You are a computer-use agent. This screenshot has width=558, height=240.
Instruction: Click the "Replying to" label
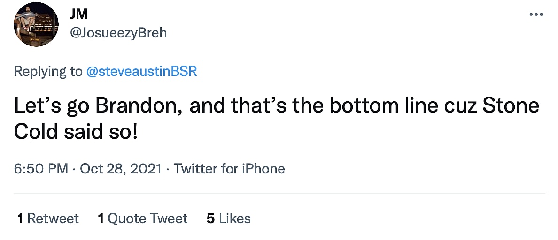48,71
